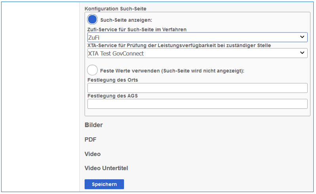The height and width of the screenshot is (194, 316).
Task: Click into the 'Festlegung des AGS' input field
Action: (197, 104)
